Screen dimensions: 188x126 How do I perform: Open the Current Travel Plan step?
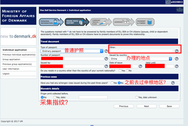[x=101, y=22]
